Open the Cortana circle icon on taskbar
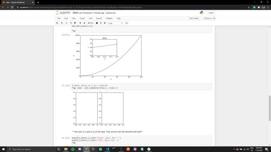The image size is (271, 152). [x=59, y=149]
